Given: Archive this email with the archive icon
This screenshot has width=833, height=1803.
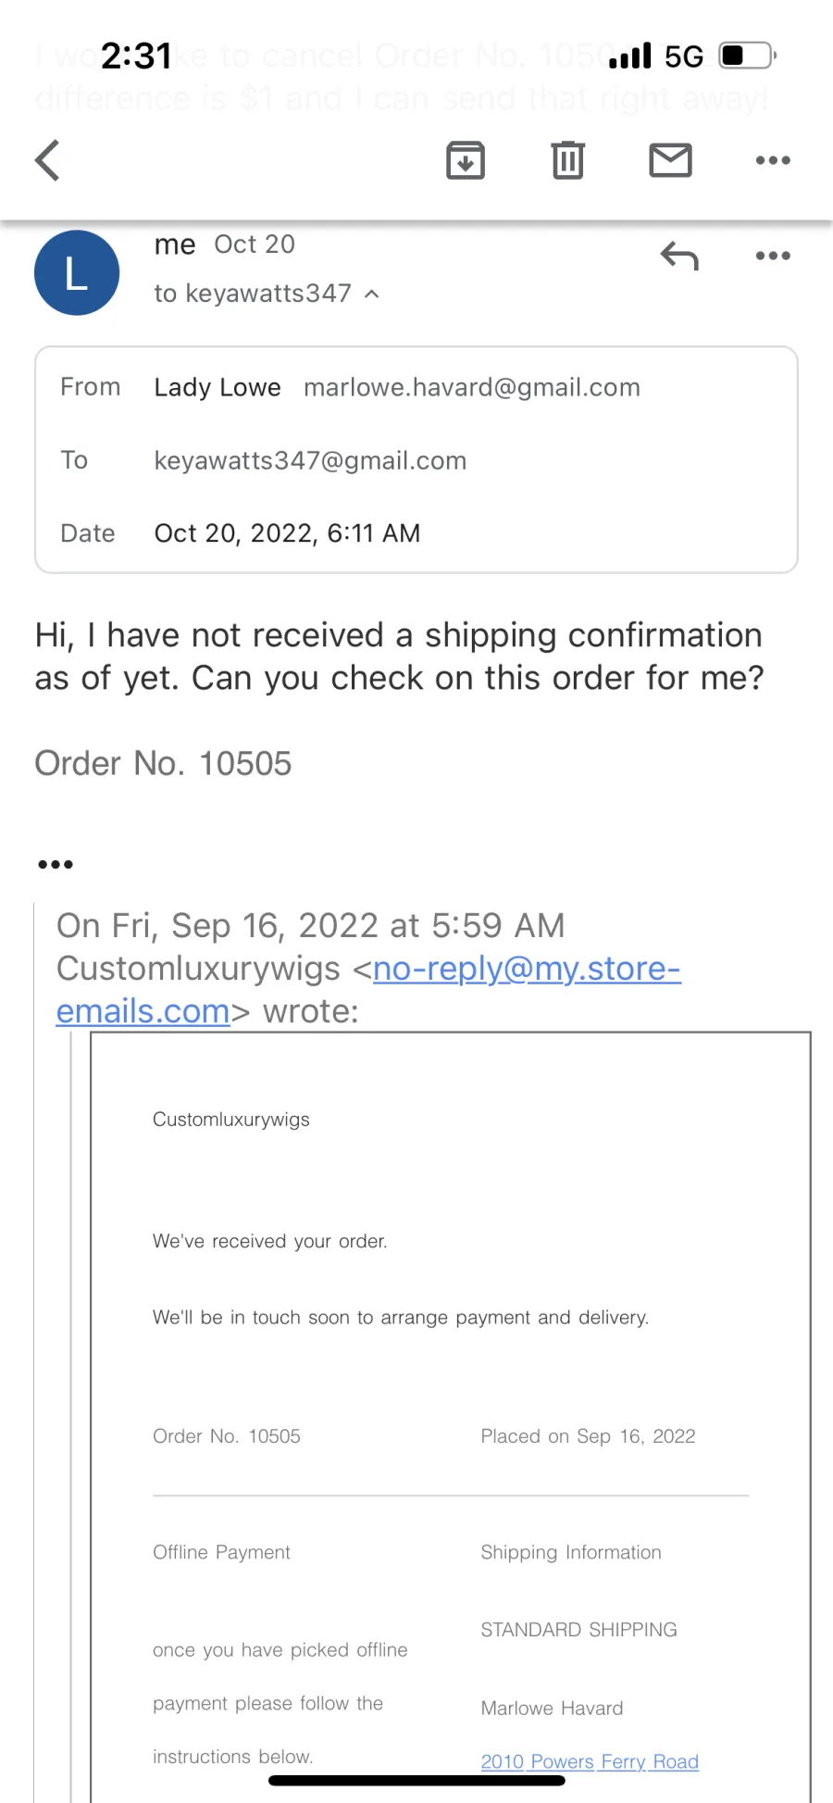Looking at the screenshot, I should coord(466,160).
